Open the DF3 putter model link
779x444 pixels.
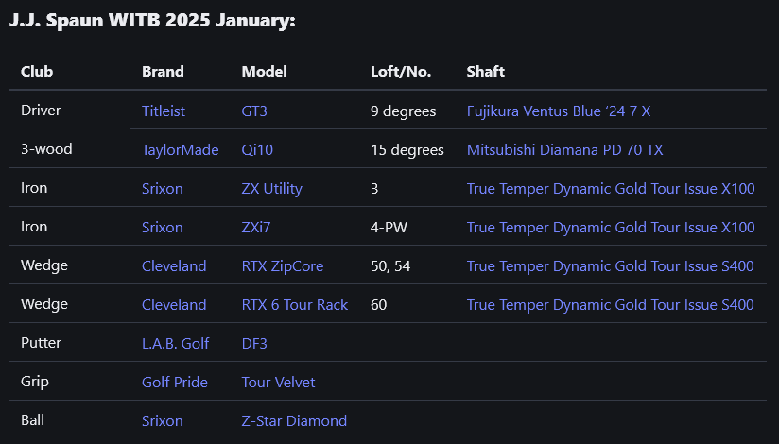[x=254, y=343]
